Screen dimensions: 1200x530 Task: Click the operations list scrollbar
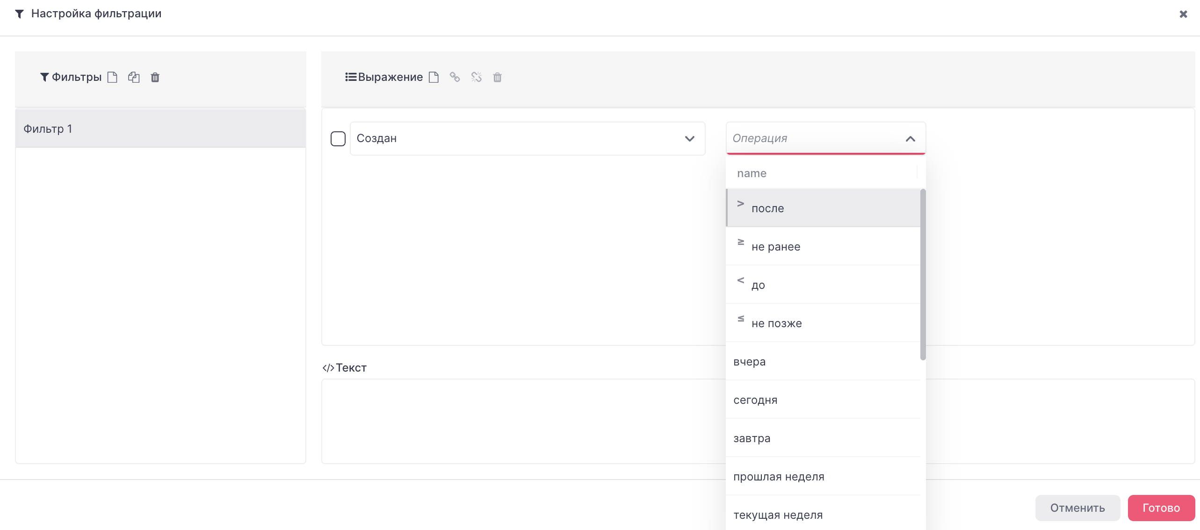923,274
